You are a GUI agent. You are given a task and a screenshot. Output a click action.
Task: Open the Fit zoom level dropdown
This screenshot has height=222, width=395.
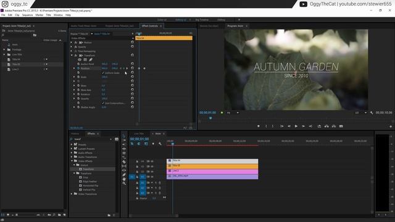(x=233, y=113)
